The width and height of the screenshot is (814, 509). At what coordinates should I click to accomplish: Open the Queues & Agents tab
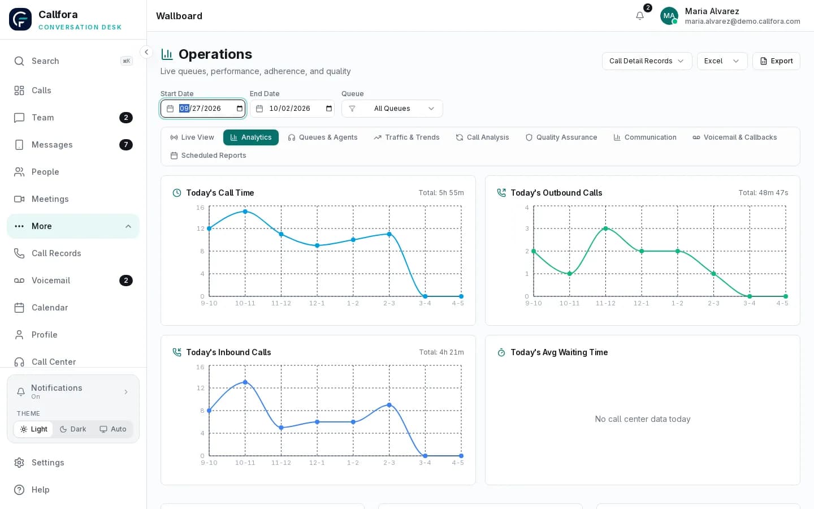pos(323,137)
